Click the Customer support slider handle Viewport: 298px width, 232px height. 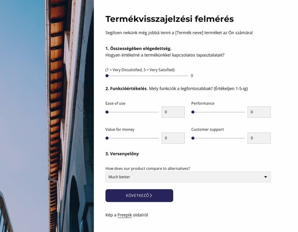tap(193, 138)
